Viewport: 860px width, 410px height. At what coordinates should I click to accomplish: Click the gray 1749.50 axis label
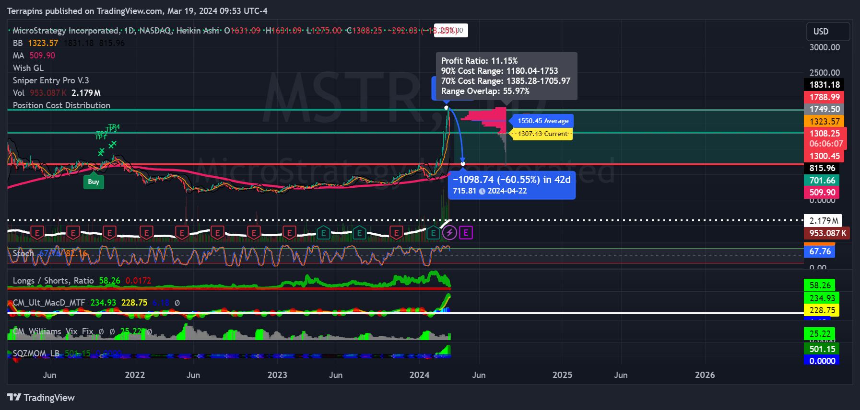pos(824,109)
